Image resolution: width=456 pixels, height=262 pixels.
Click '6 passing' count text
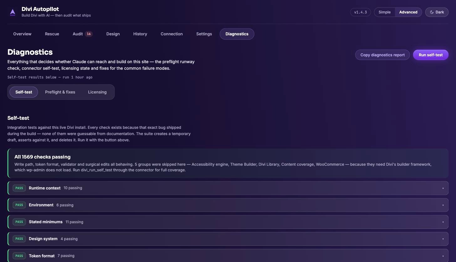pos(65,205)
